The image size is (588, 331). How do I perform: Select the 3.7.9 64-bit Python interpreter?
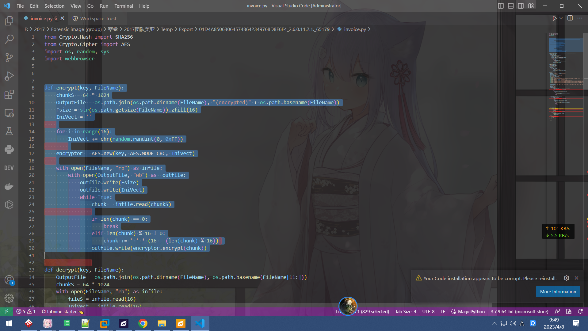519,311
